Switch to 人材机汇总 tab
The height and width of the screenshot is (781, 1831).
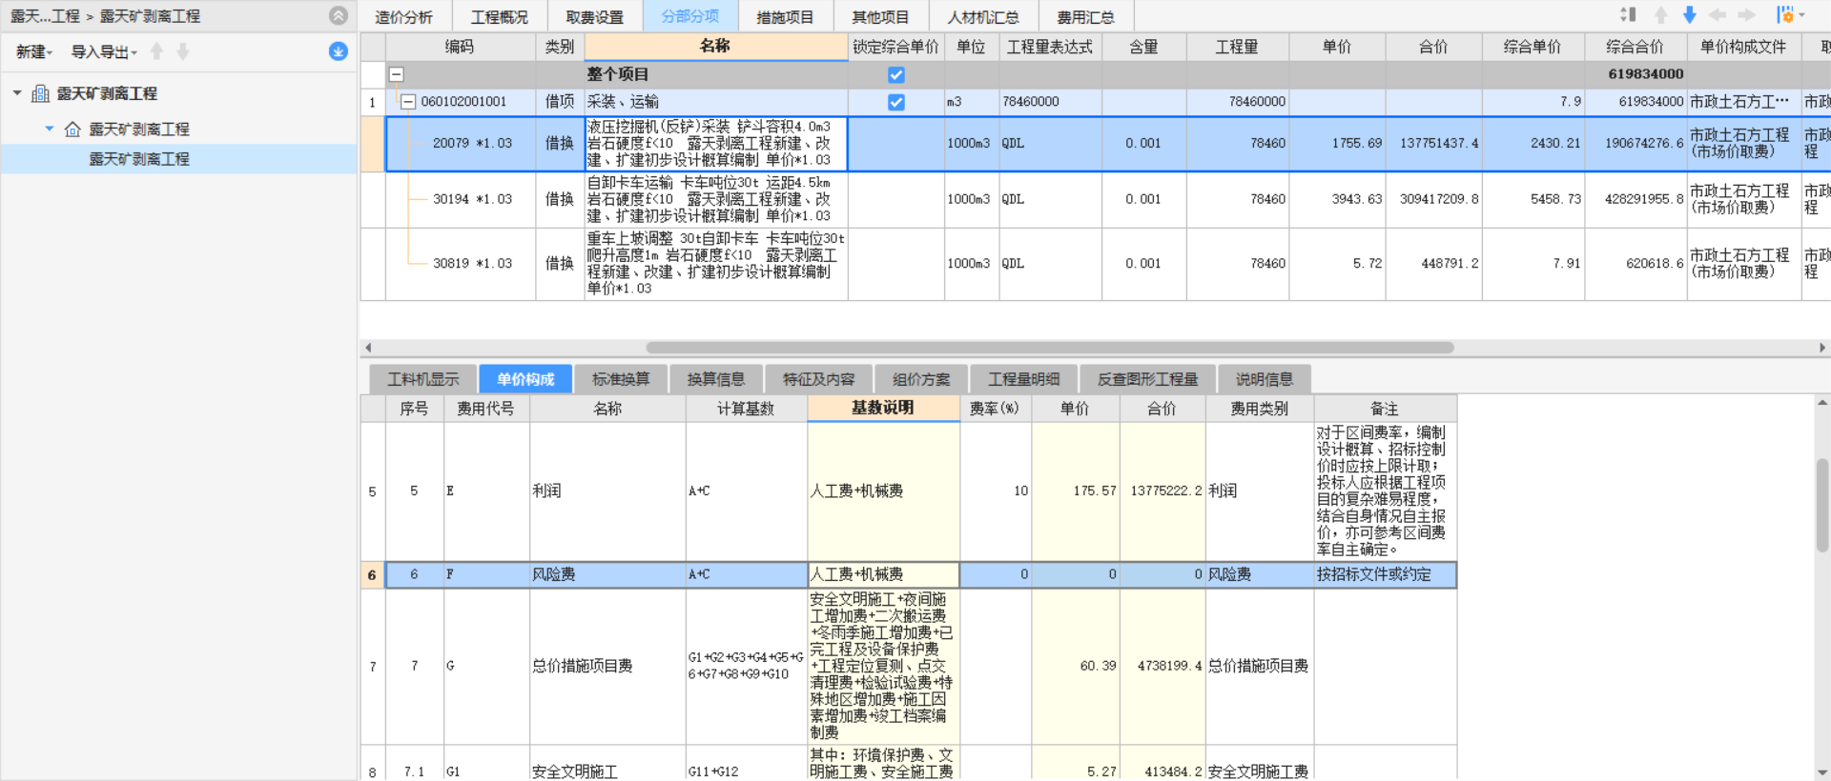[983, 17]
